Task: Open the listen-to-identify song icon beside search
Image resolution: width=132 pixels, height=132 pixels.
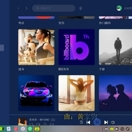Action: [x=81, y=8]
